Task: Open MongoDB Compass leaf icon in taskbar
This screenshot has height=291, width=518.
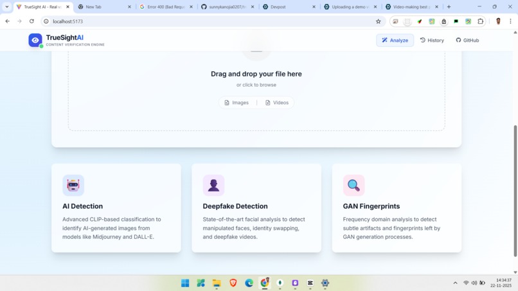Action: [x=280, y=283]
